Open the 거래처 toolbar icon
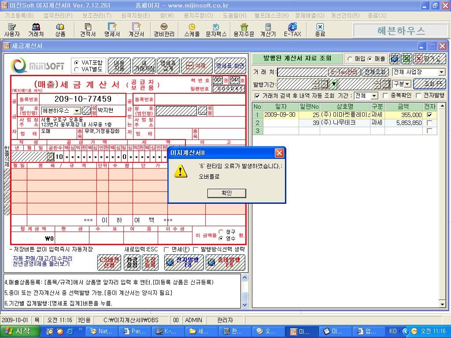This screenshot has width=451, height=338. (36, 30)
